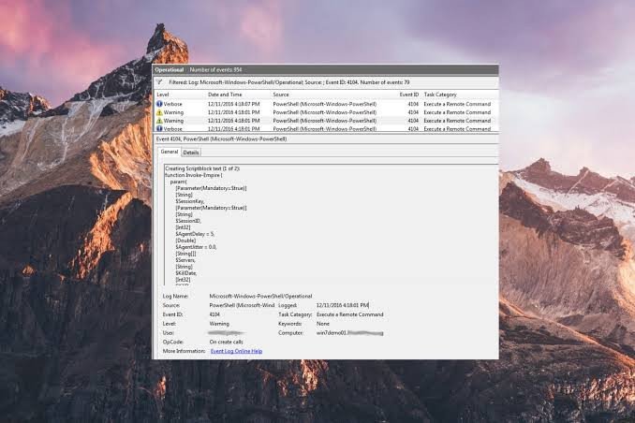Click inside the scriptblock text area
The image size is (635, 423).
331,225
